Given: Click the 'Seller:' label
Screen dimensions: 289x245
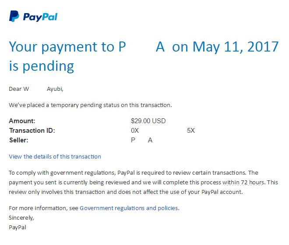Looking at the screenshot, I should [18, 140].
